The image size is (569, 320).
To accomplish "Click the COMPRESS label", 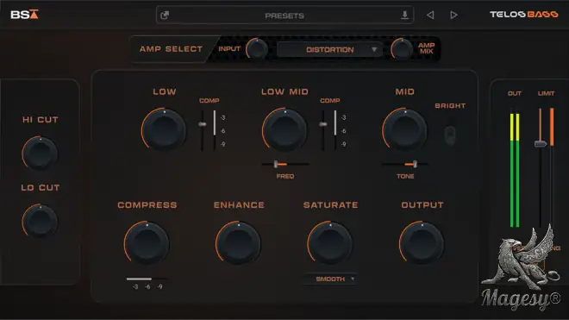I will [x=147, y=205].
